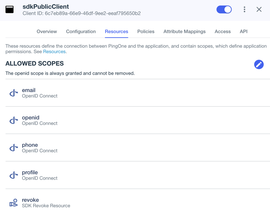
Task: Follow the Resources documentation link
Action: 54,51
